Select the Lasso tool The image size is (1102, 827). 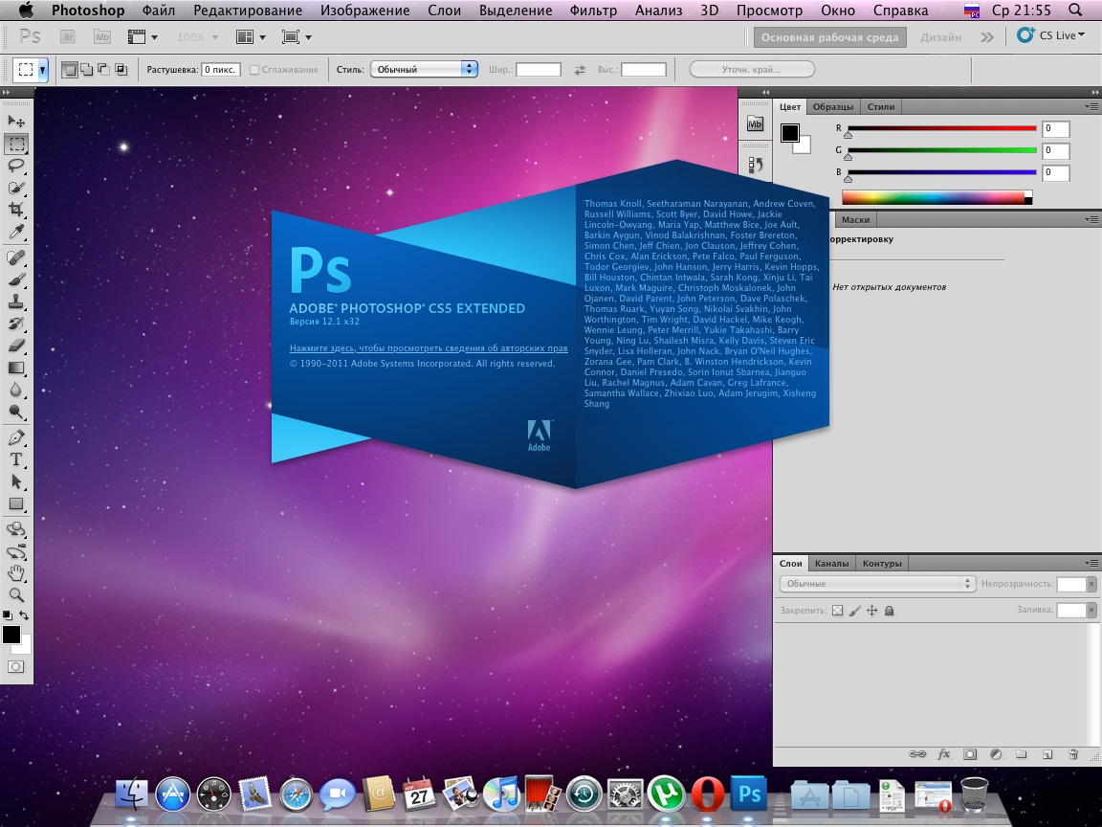(16, 166)
